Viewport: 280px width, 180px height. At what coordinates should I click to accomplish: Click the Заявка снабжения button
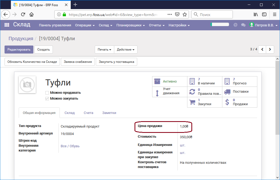pos(78,62)
